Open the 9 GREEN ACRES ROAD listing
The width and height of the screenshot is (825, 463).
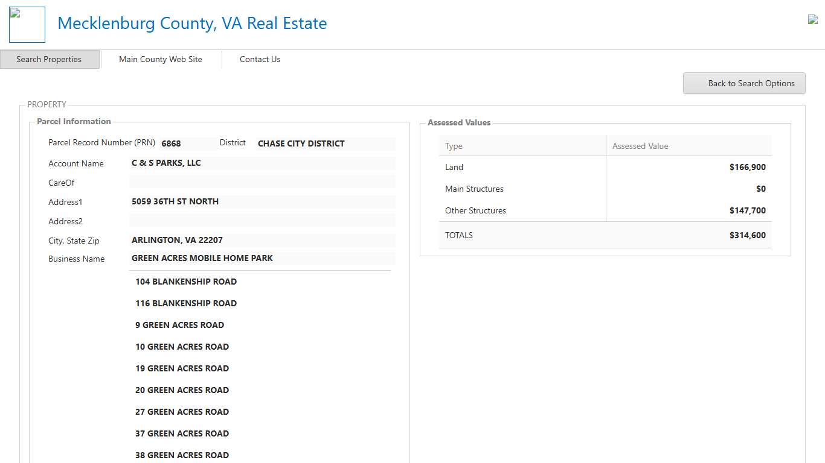point(179,325)
